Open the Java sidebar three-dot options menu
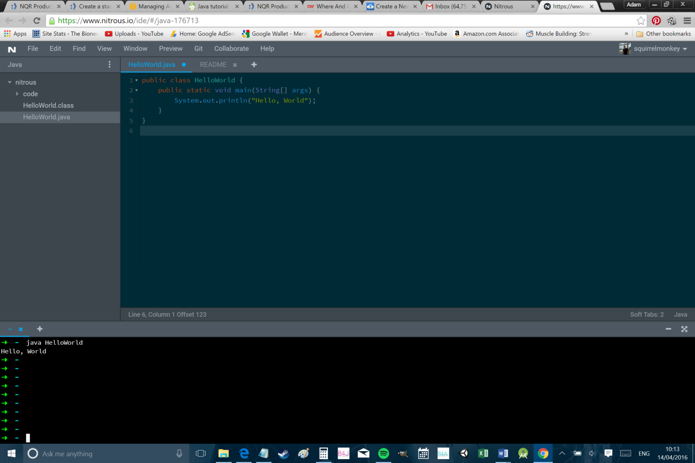The height and width of the screenshot is (463, 695). [109, 64]
